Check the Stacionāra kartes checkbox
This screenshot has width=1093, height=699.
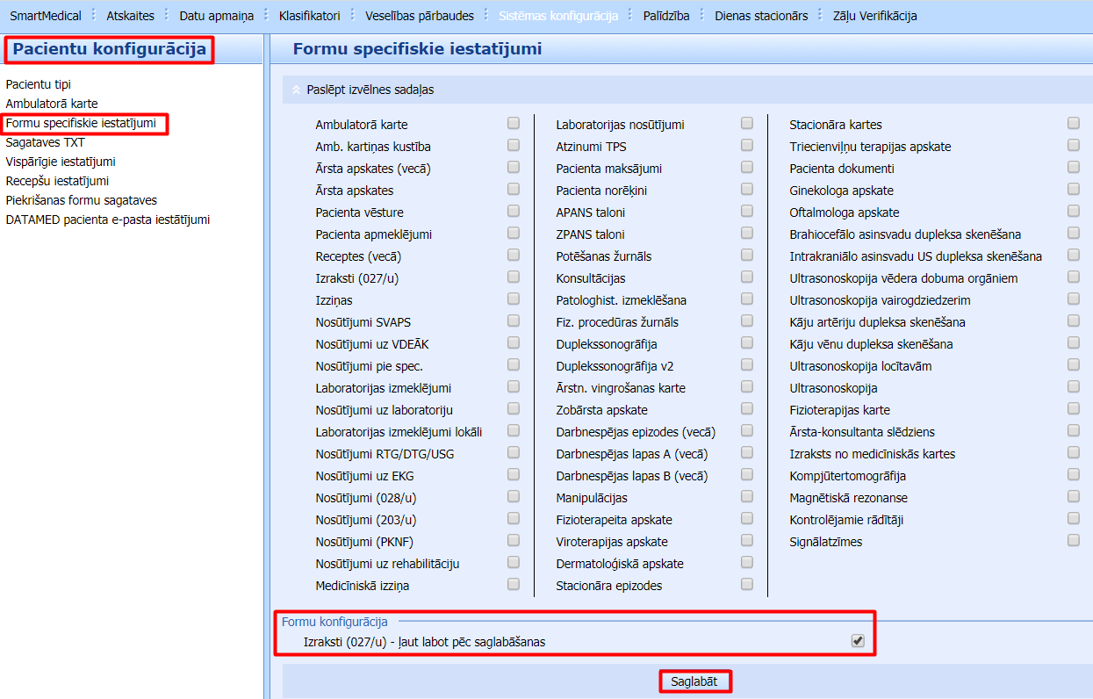[1074, 124]
